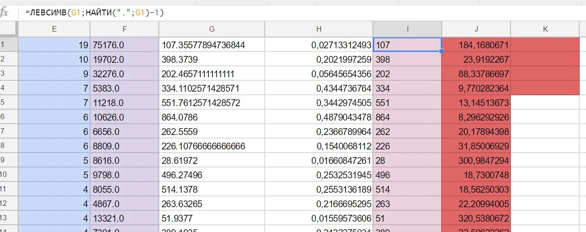The width and height of the screenshot is (586, 232).
Task: Click cell with value 19 in column E
Action: tap(54, 45)
